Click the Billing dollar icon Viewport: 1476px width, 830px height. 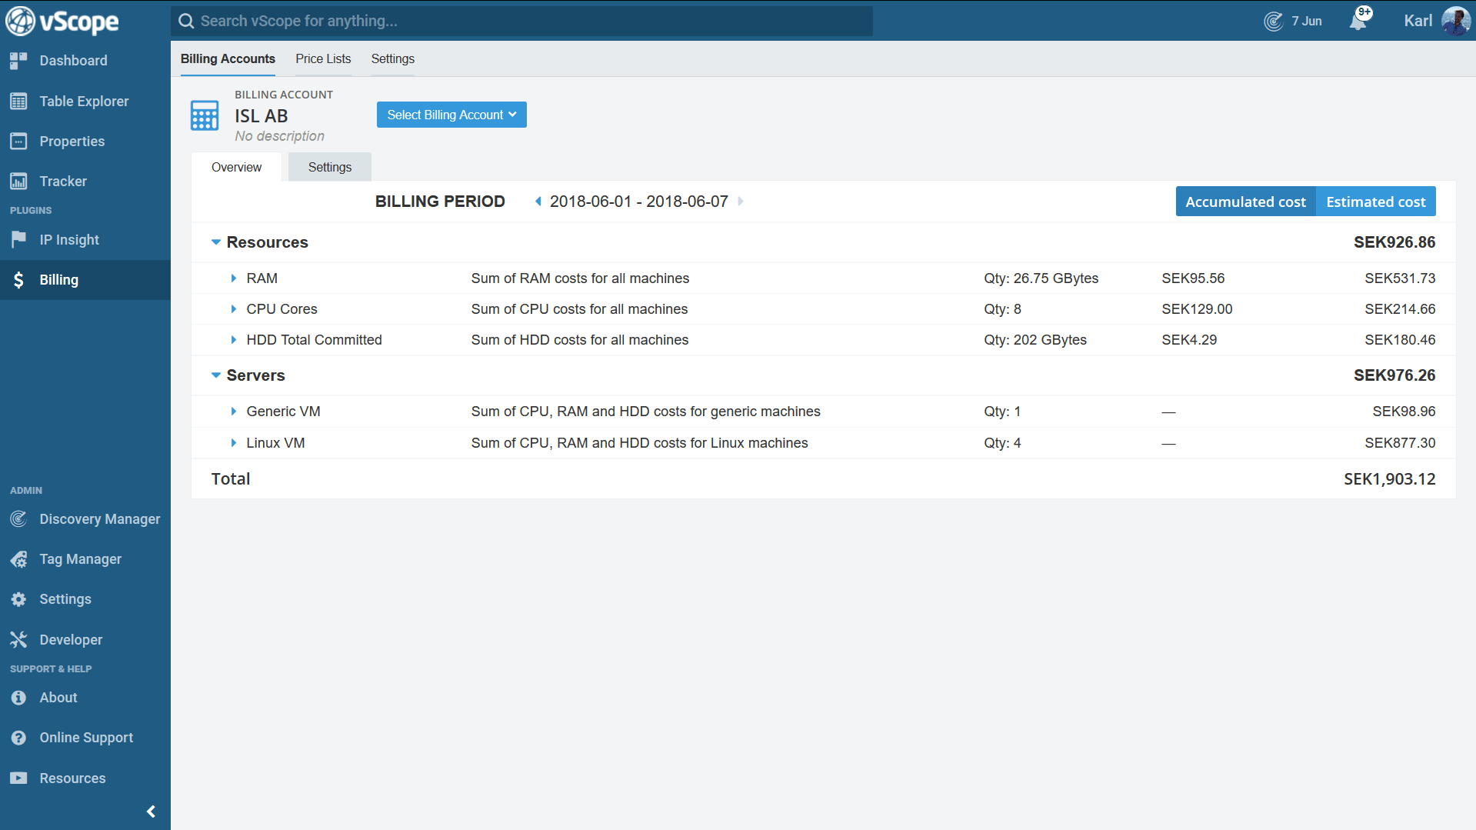coord(18,280)
